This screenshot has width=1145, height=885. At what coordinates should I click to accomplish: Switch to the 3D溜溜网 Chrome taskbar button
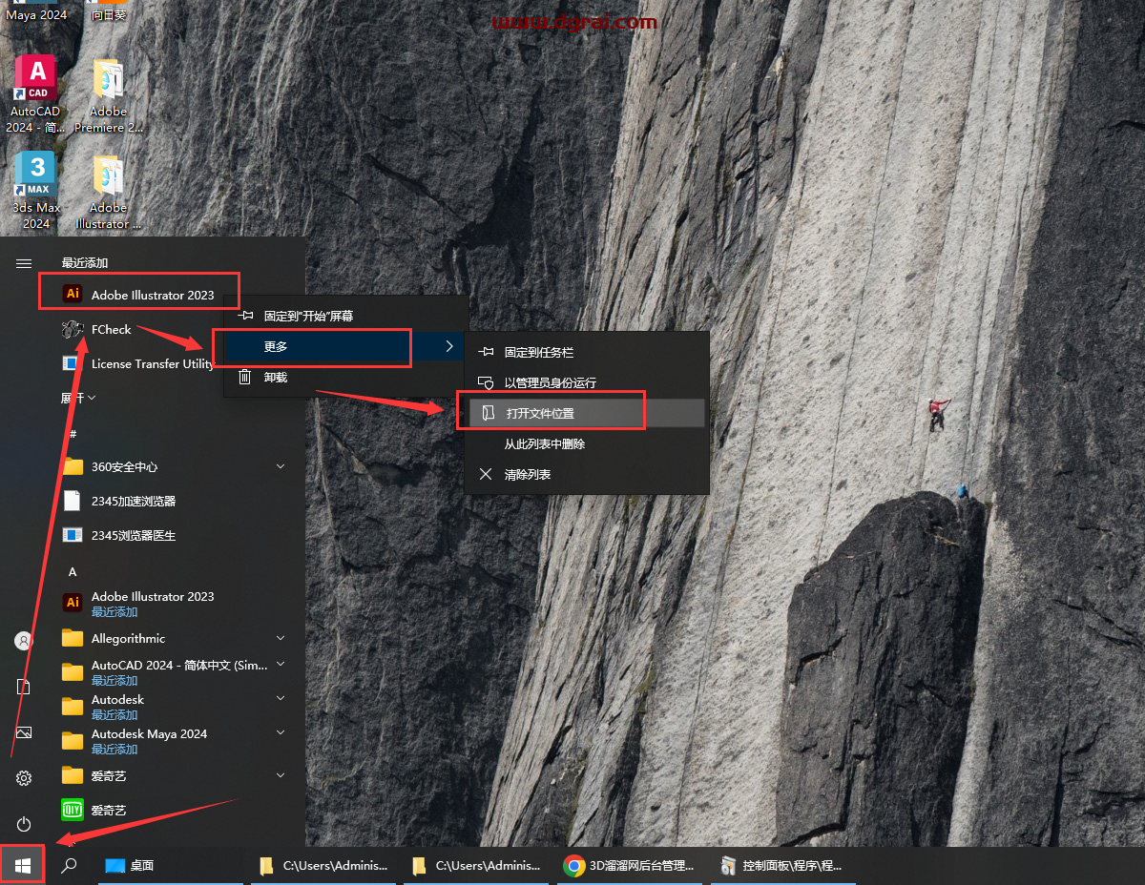632,865
